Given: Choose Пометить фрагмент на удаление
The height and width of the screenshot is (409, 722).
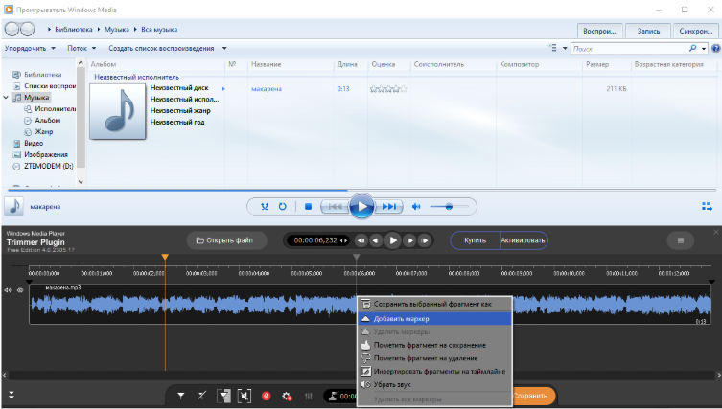Looking at the screenshot, I should pos(434,358).
